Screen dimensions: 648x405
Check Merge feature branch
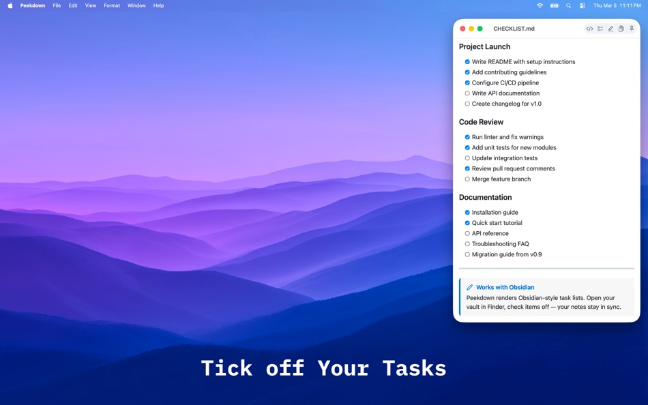point(467,179)
